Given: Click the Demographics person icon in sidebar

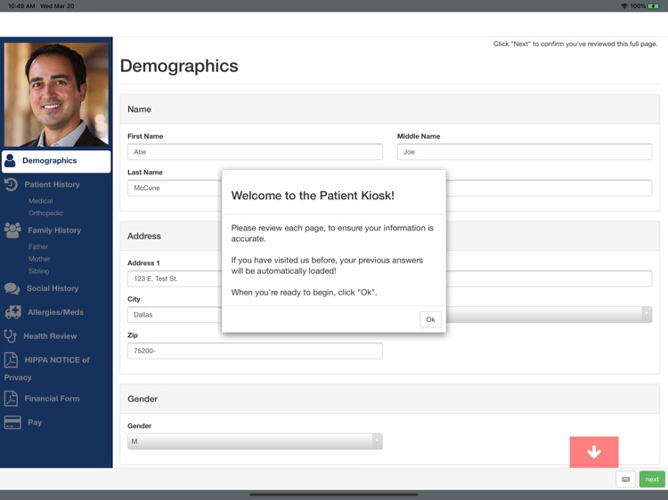Looking at the screenshot, I should click(x=10, y=161).
